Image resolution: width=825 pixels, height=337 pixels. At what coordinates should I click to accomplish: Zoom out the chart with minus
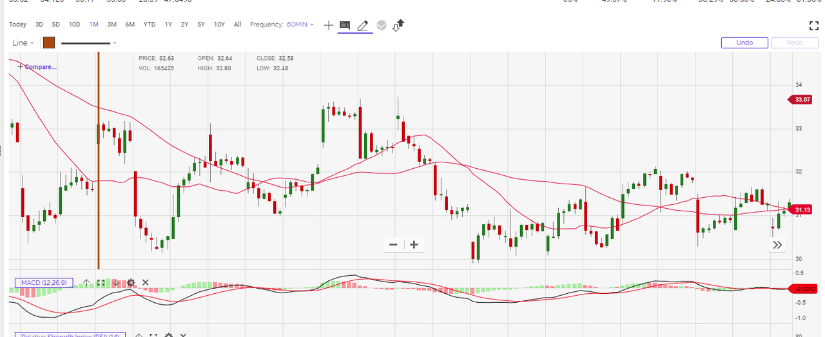393,244
